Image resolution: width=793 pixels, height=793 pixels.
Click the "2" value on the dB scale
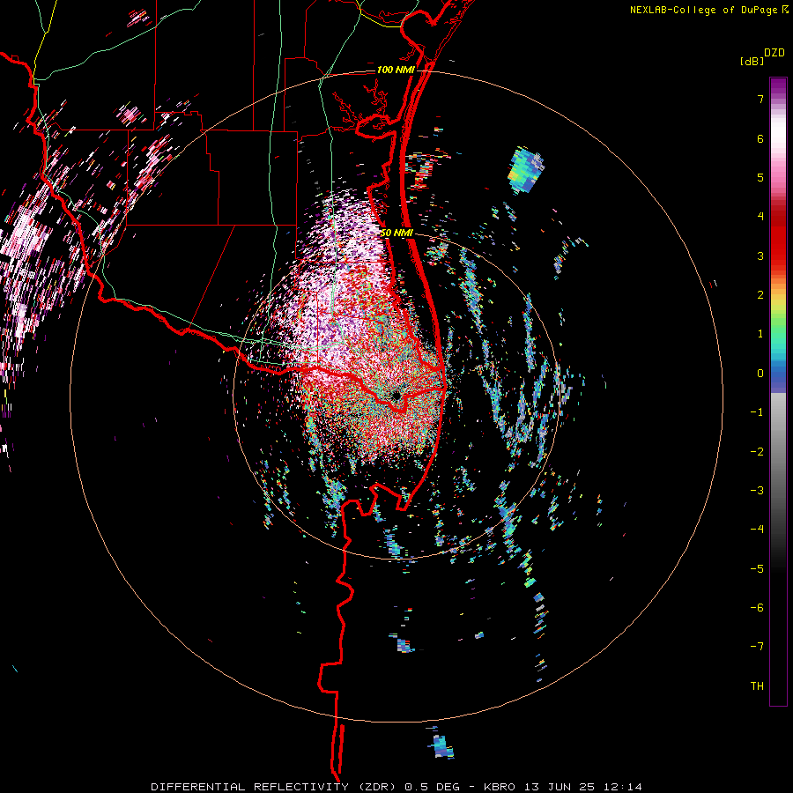760,295
